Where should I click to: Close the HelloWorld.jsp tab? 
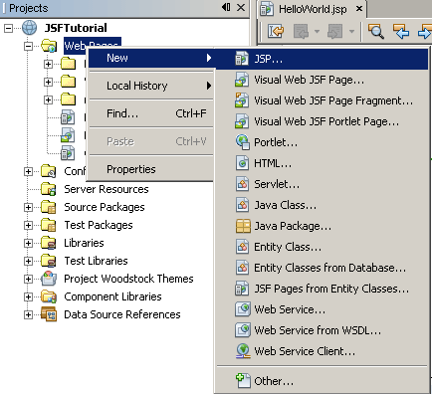pyautogui.click(x=359, y=9)
